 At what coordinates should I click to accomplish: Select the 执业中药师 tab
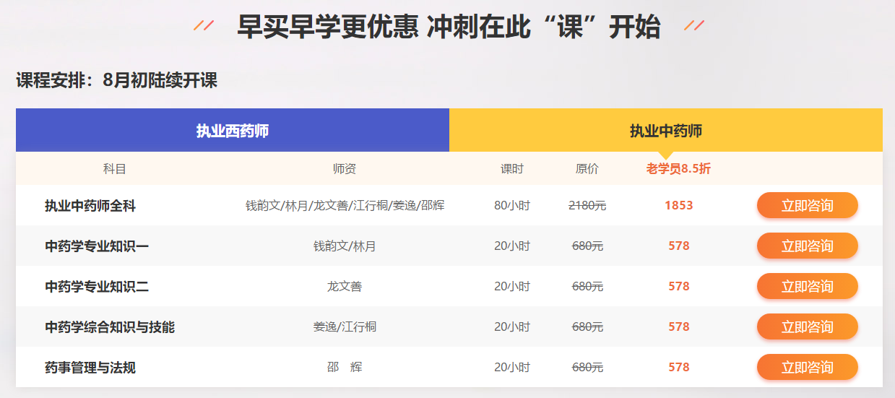[x=665, y=131]
